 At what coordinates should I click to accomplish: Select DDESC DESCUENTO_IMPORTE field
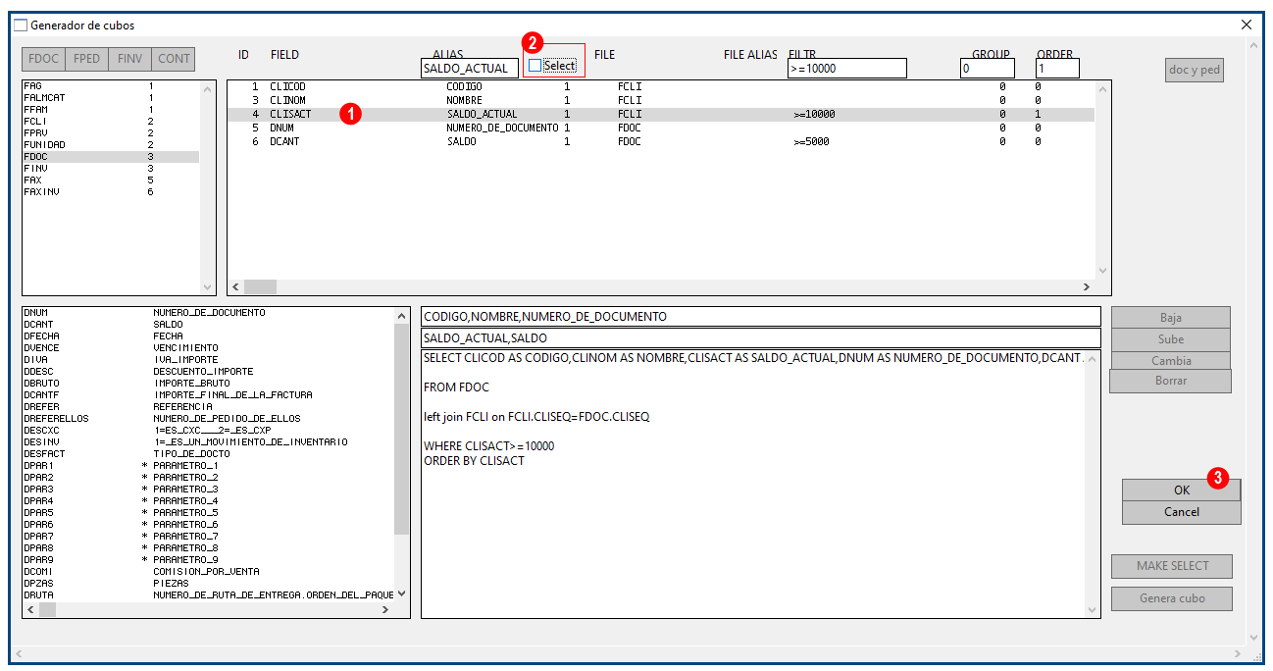click(x=208, y=372)
